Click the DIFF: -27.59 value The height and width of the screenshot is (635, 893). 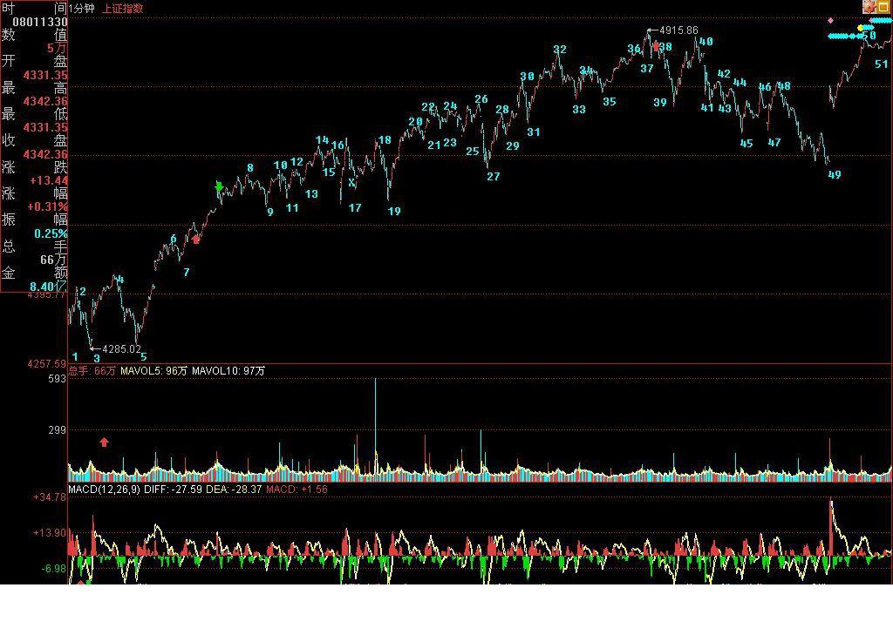pos(174,490)
